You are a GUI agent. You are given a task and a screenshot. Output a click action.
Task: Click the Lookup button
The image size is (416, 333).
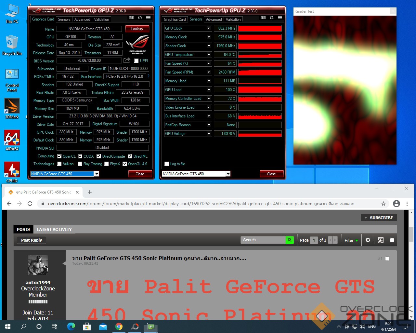[137, 29]
